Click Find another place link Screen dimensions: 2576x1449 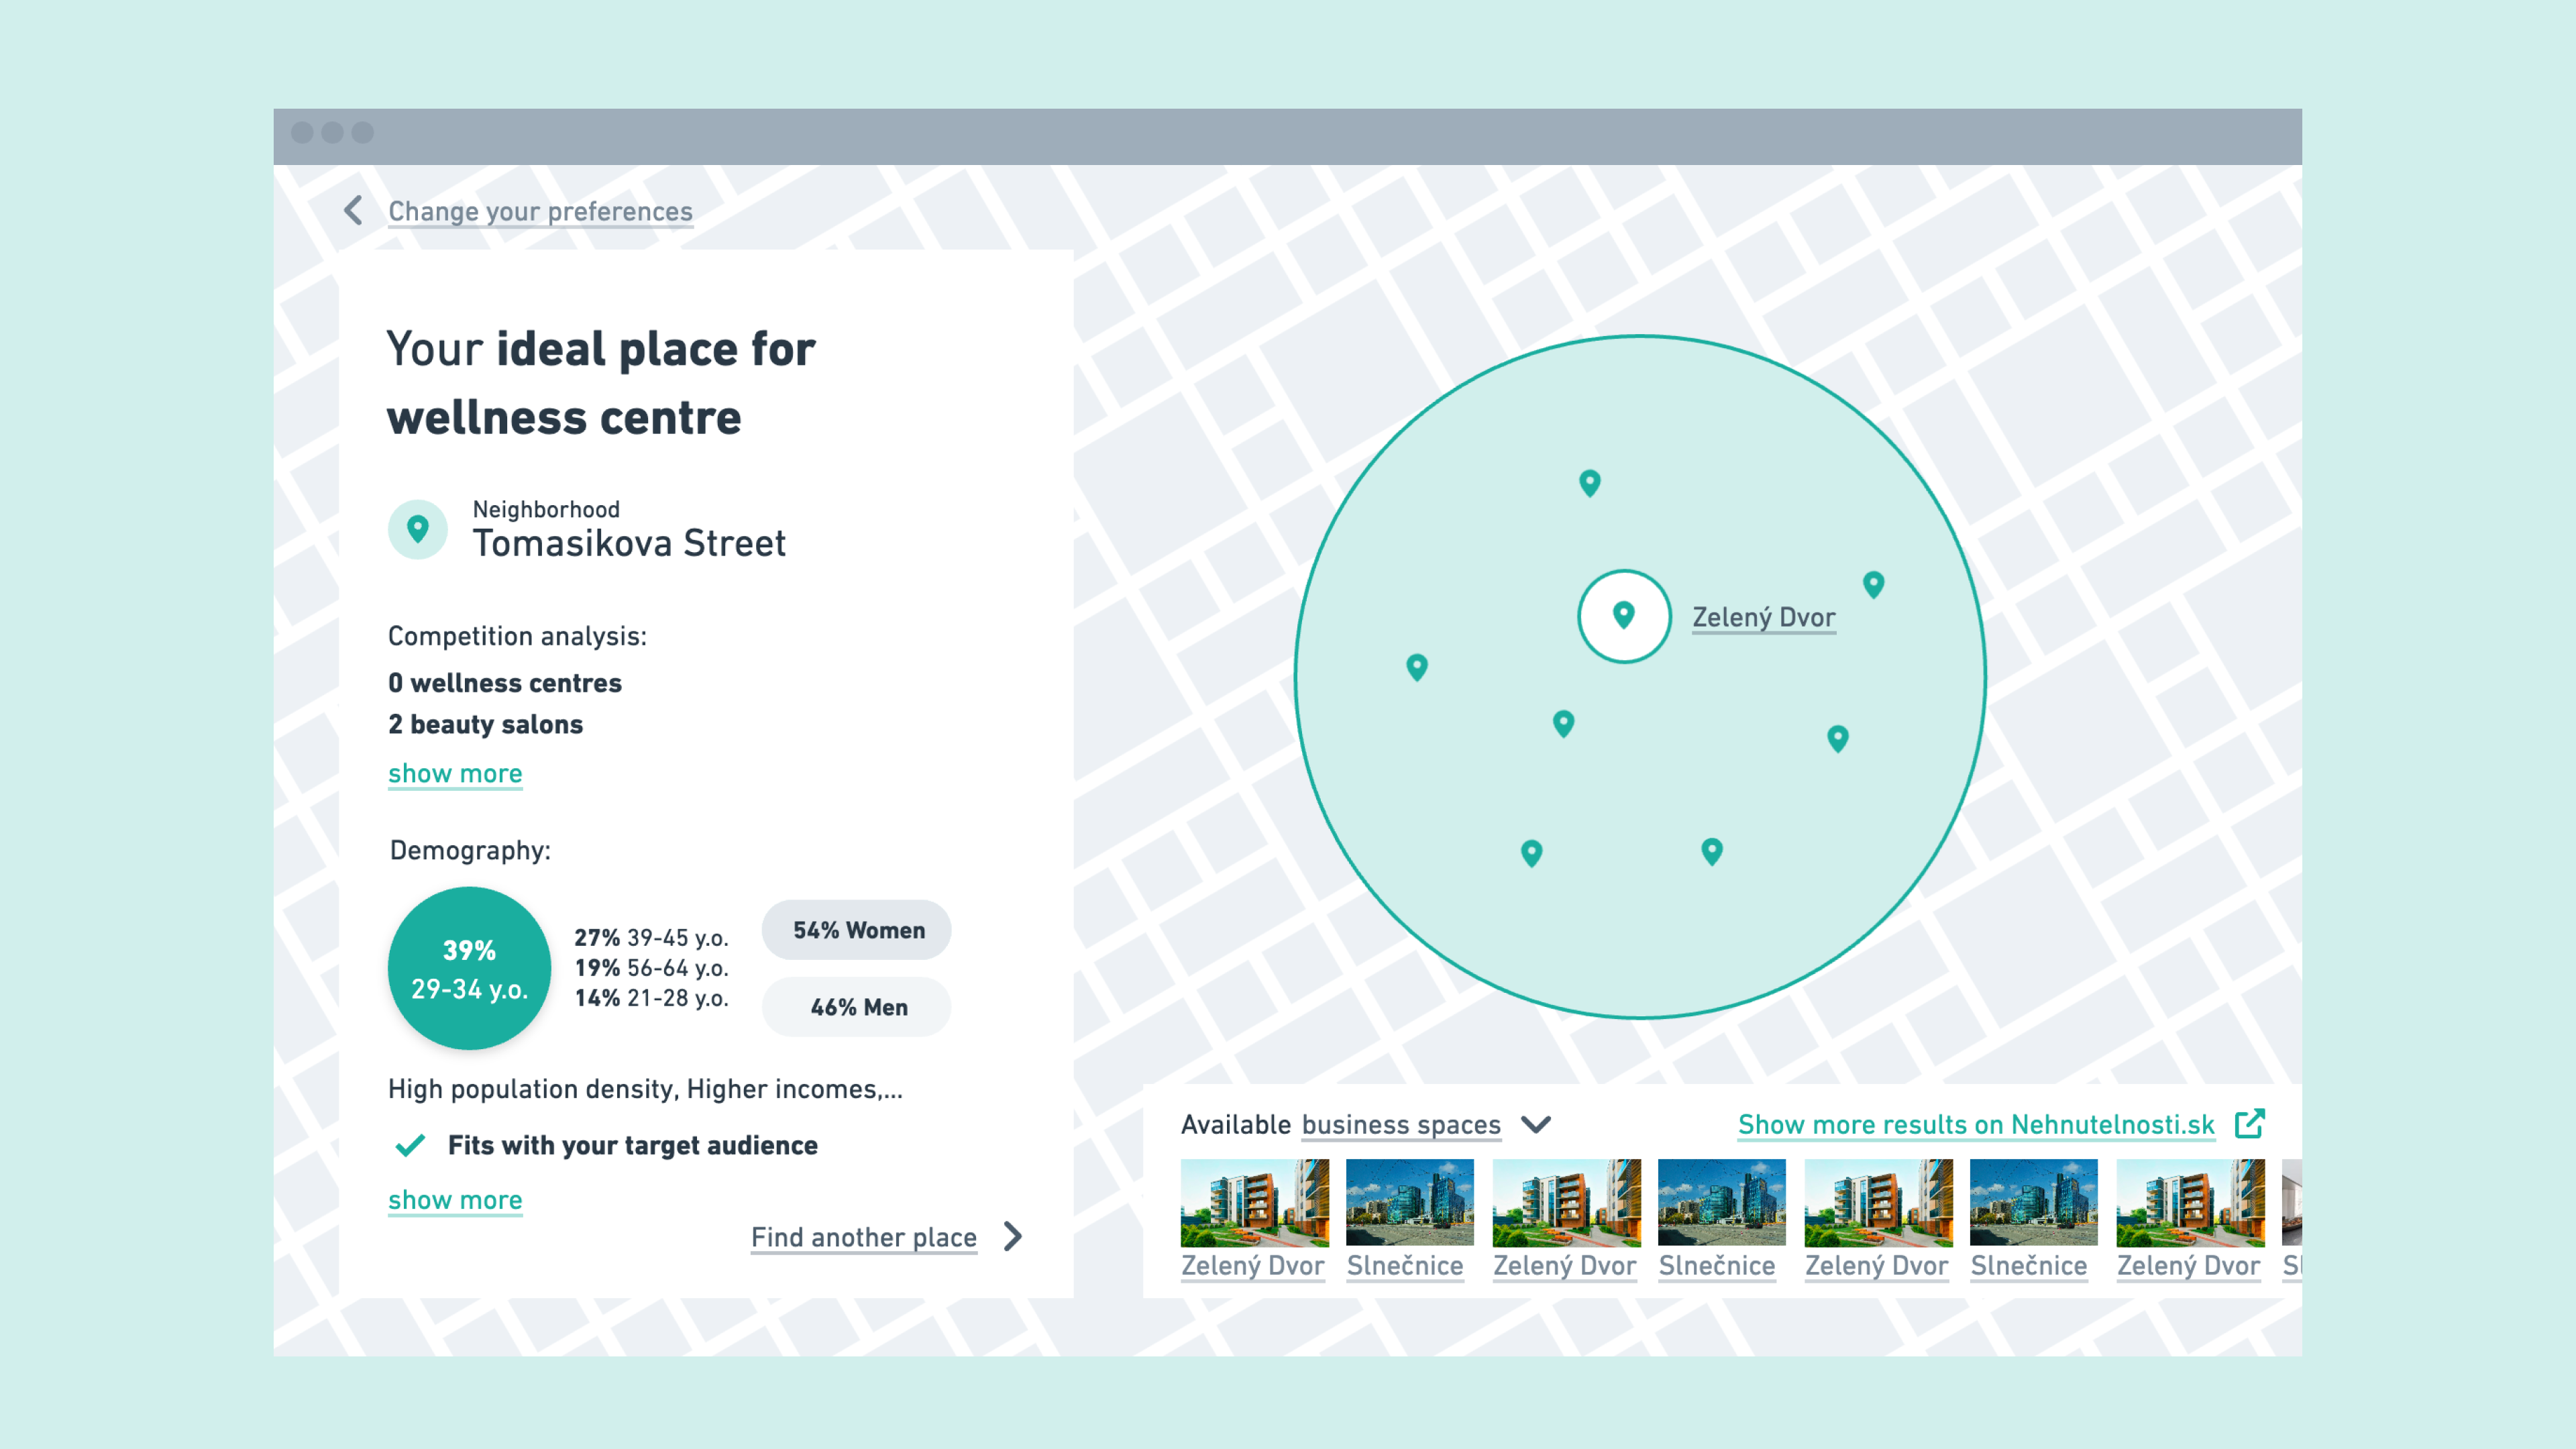pos(863,1237)
